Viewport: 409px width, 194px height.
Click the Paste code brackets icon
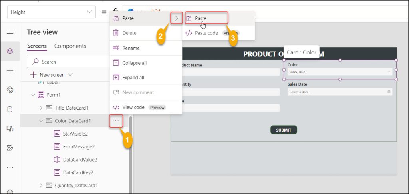[x=189, y=33]
